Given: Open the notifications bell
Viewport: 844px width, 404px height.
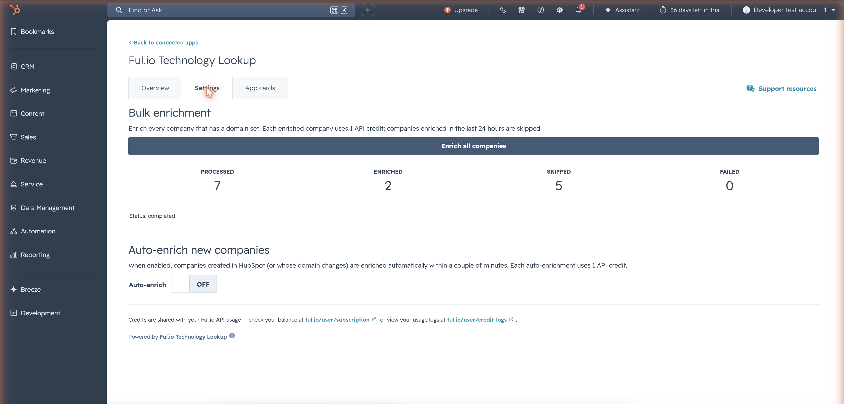Looking at the screenshot, I should click(578, 10).
